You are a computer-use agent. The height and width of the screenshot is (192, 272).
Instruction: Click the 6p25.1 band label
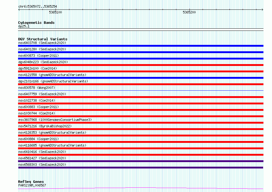click(24, 26)
